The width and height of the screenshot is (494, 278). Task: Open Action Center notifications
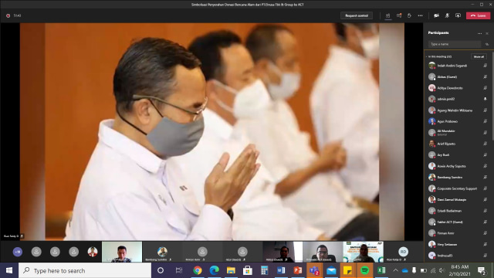click(x=482, y=270)
